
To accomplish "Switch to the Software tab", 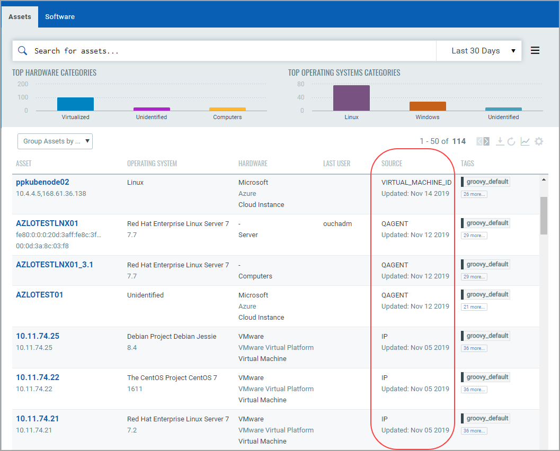I will click(x=60, y=17).
